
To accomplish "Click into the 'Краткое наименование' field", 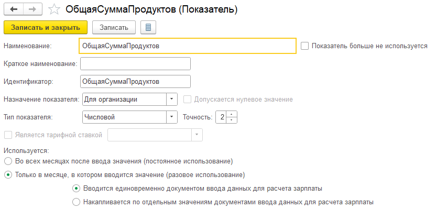I will tap(135, 64).
